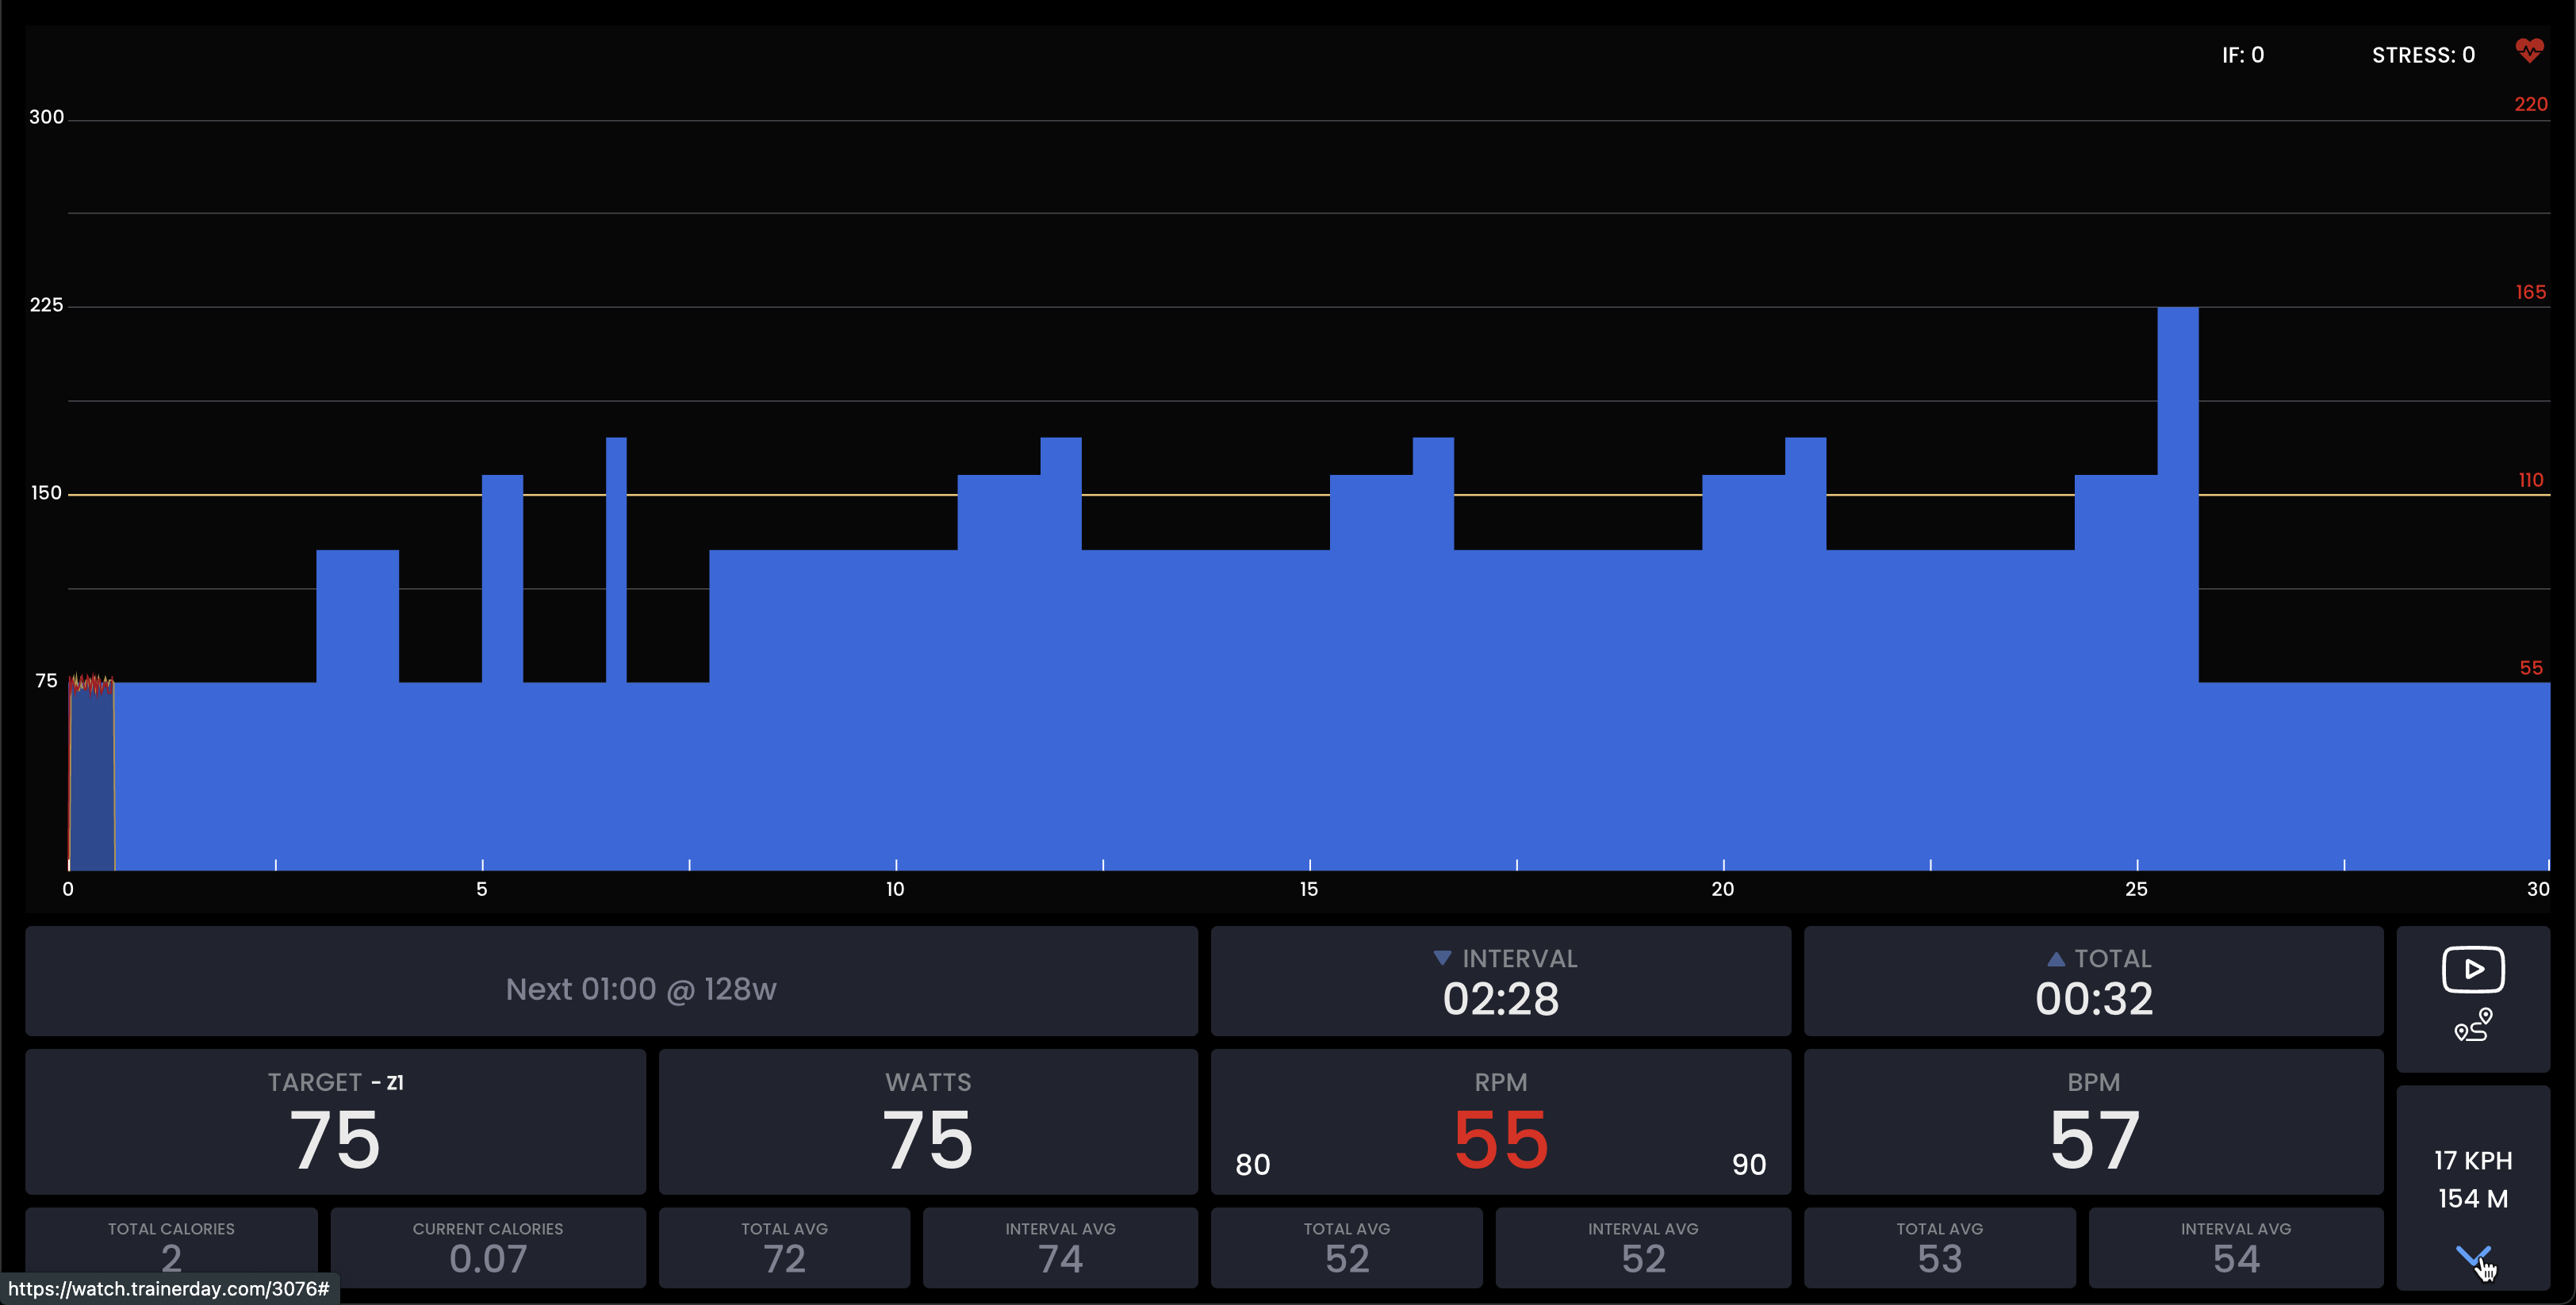Click BPM TOTAL AVG 53 tile

pos(1939,1248)
